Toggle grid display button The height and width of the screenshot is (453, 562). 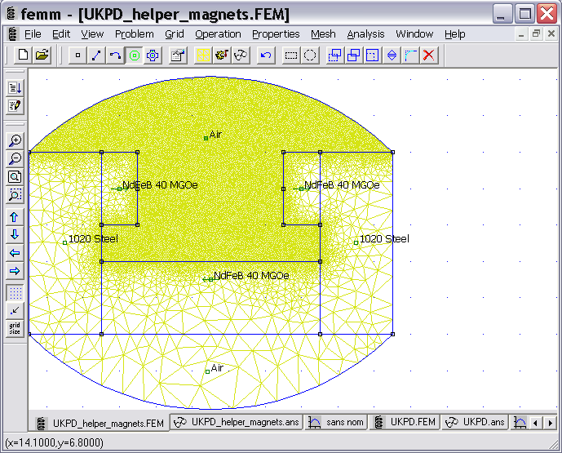[15, 293]
